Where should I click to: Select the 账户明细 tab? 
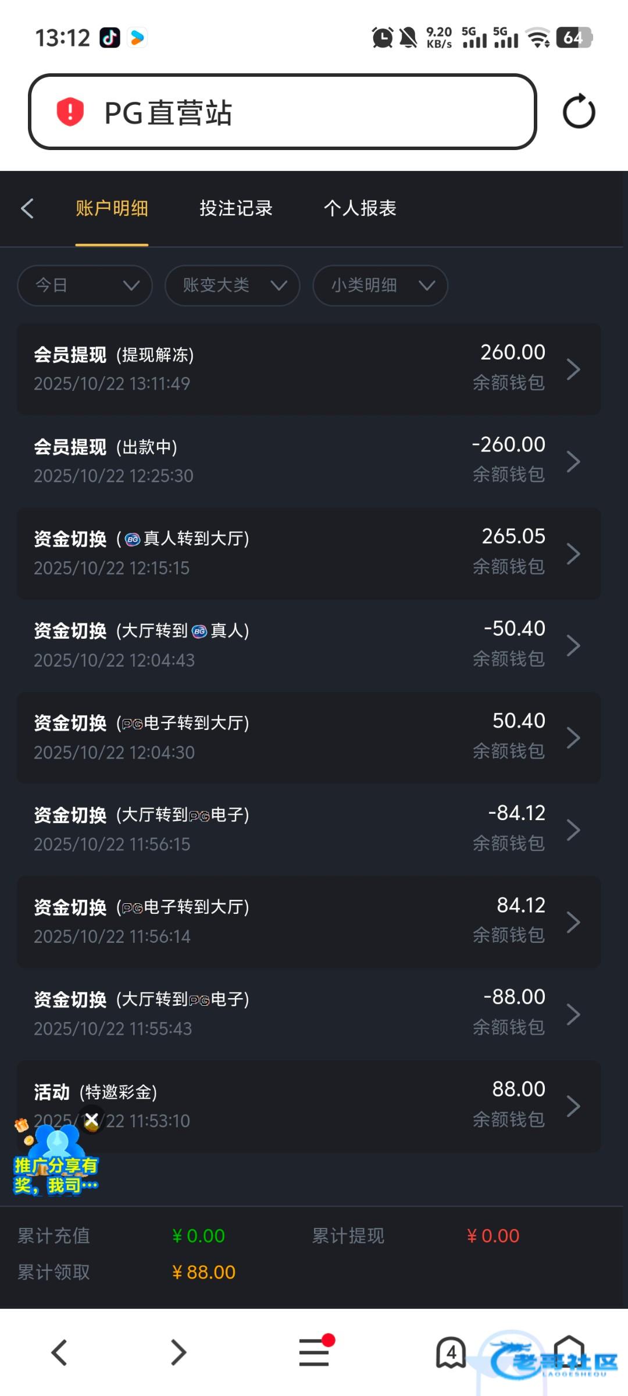[112, 208]
